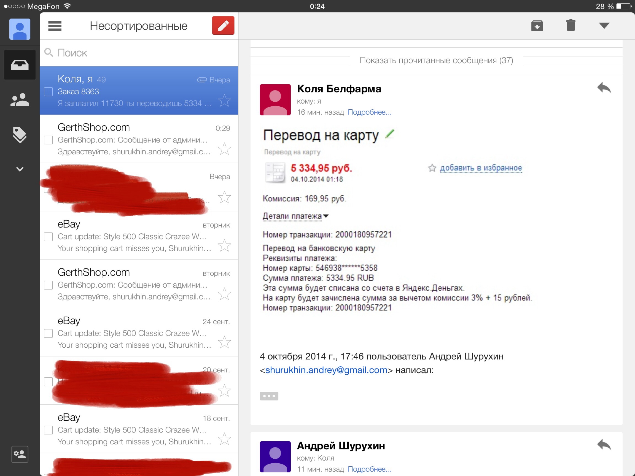Tap the red compose pencil button
Image resolution: width=635 pixels, height=476 pixels.
(223, 26)
